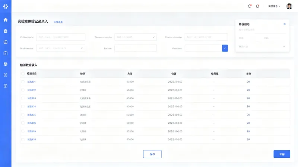Click the 方法 column header
298x167 pixels.
click(x=130, y=73)
